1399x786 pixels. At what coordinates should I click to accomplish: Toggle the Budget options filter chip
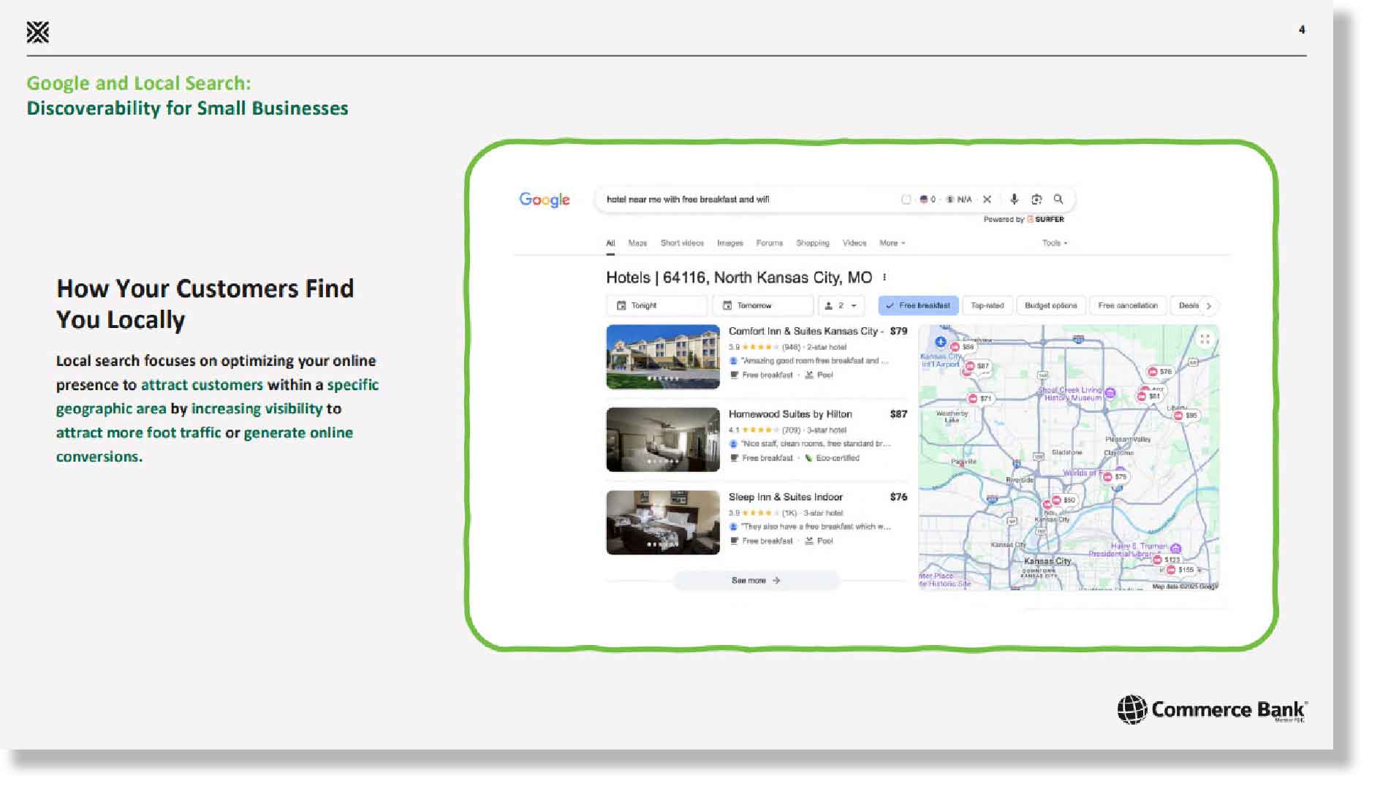click(x=1050, y=305)
